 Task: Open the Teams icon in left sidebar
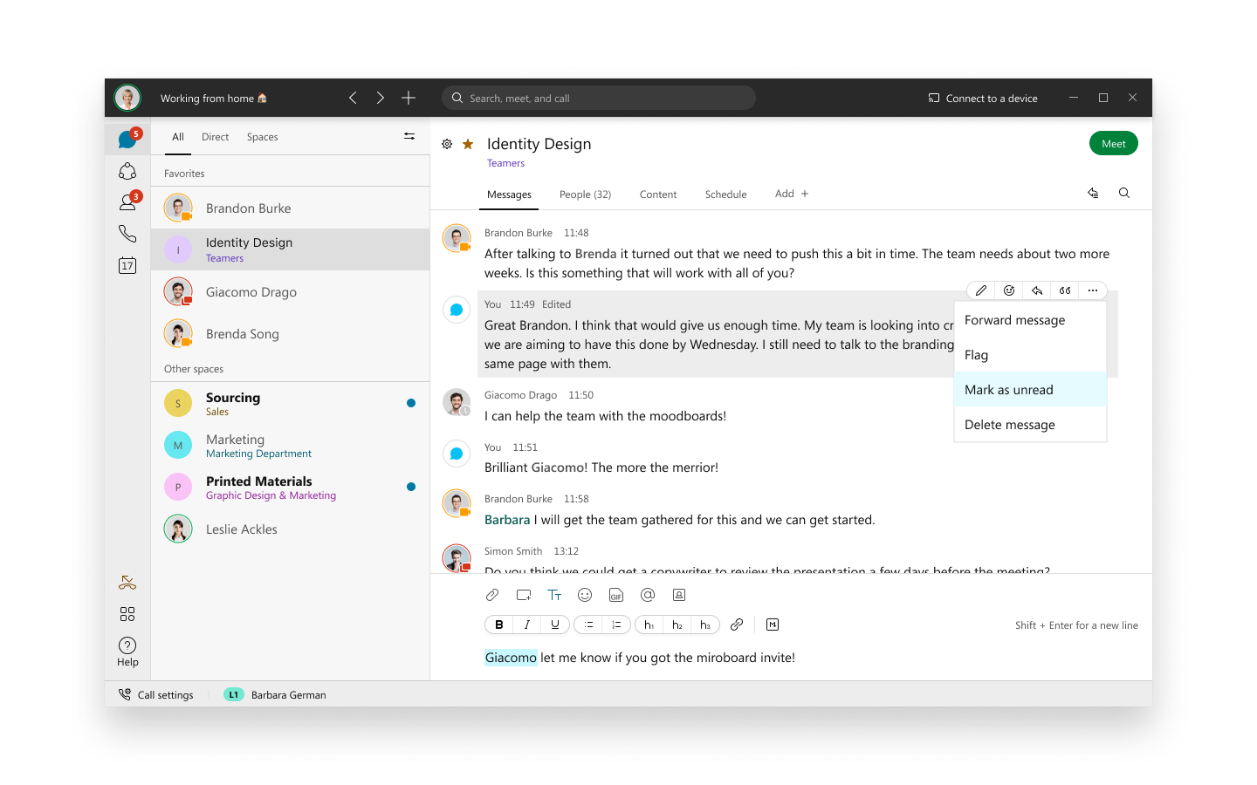click(127, 171)
